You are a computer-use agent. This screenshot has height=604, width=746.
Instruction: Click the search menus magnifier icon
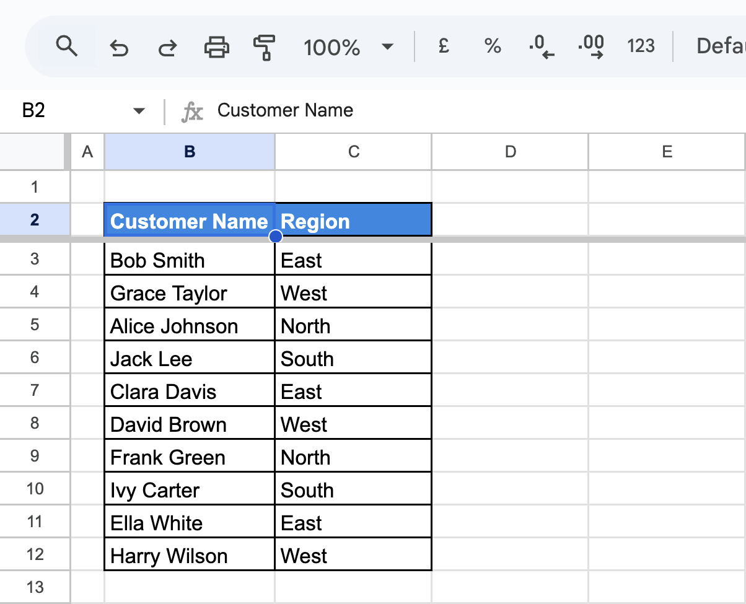tap(66, 46)
